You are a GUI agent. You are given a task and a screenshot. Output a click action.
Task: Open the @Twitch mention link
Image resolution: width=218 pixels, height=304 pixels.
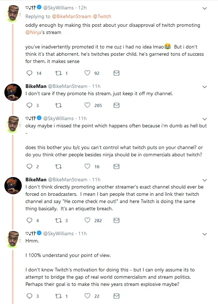tap(102, 17)
